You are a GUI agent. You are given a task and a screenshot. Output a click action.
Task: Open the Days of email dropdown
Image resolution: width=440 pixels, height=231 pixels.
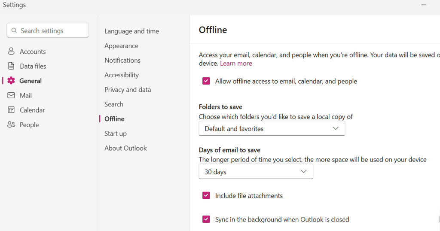[256, 172]
